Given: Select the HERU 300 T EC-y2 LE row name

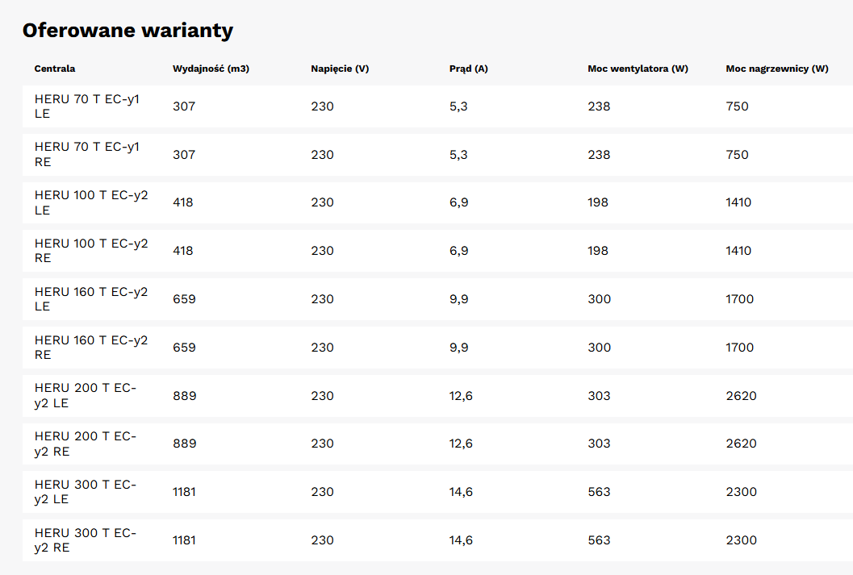Looking at the screenshot, I should 86,492.
